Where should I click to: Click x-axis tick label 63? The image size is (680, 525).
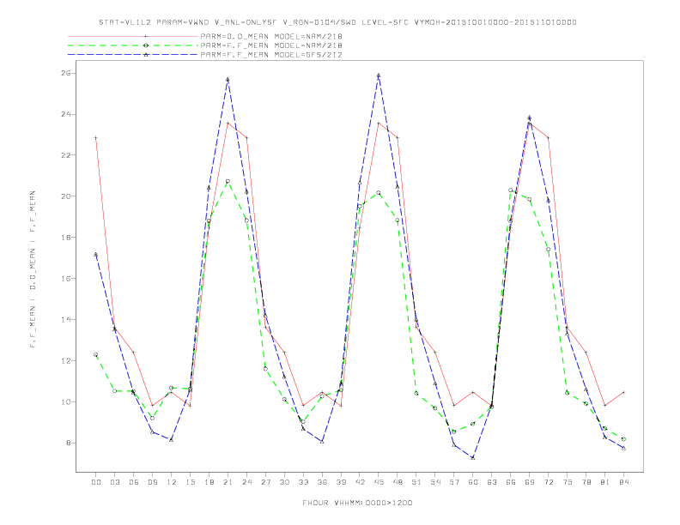[x=492, y=482]
